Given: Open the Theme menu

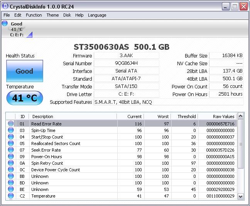Looking at the screenshot, I should [x=52, y=15].
